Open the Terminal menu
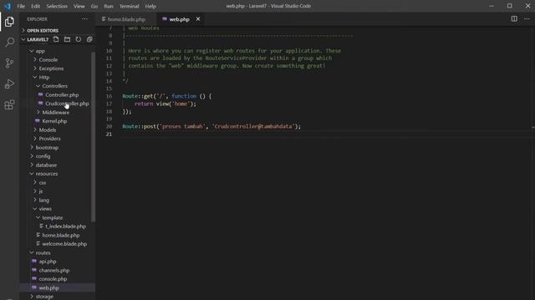This screenshot has height=300, width=535. tap(129, 6)
